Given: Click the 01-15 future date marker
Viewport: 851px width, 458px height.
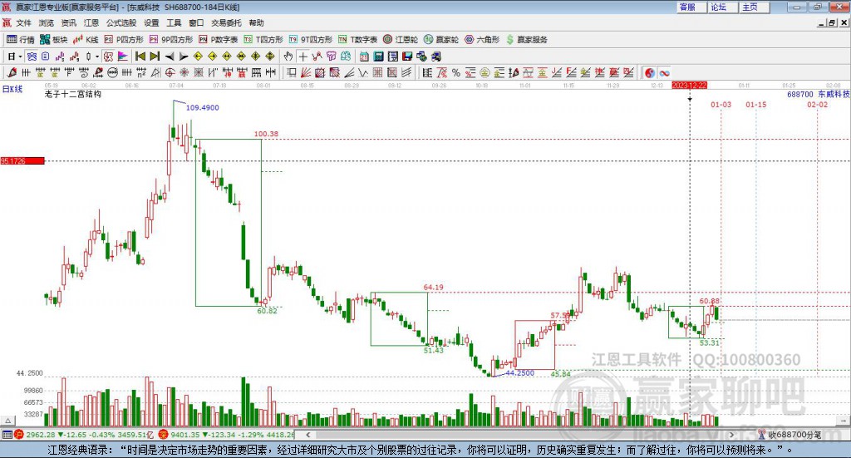Looking at the screenshot, I should (756, 104).
